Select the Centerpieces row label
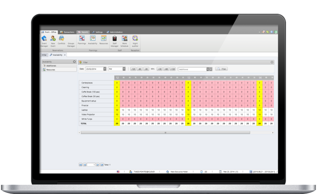 (x=87, y=83)
